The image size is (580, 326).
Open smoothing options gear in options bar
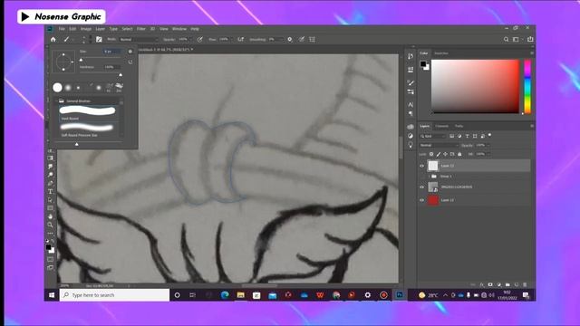pyautogui.click(x=290, y=40)
